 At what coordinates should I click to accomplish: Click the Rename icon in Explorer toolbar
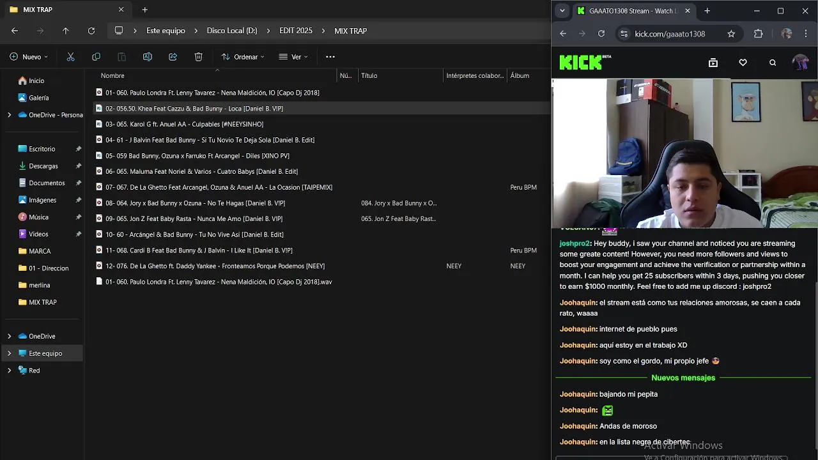(147, 57)
